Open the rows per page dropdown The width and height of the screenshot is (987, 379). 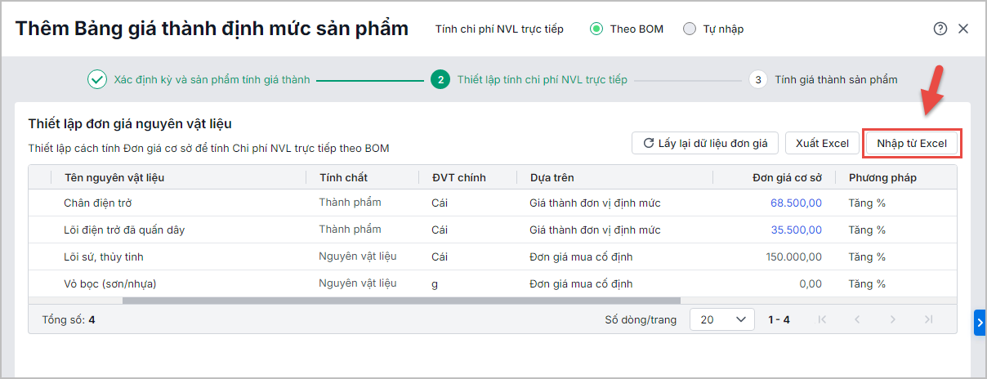(x=721, y=319)
